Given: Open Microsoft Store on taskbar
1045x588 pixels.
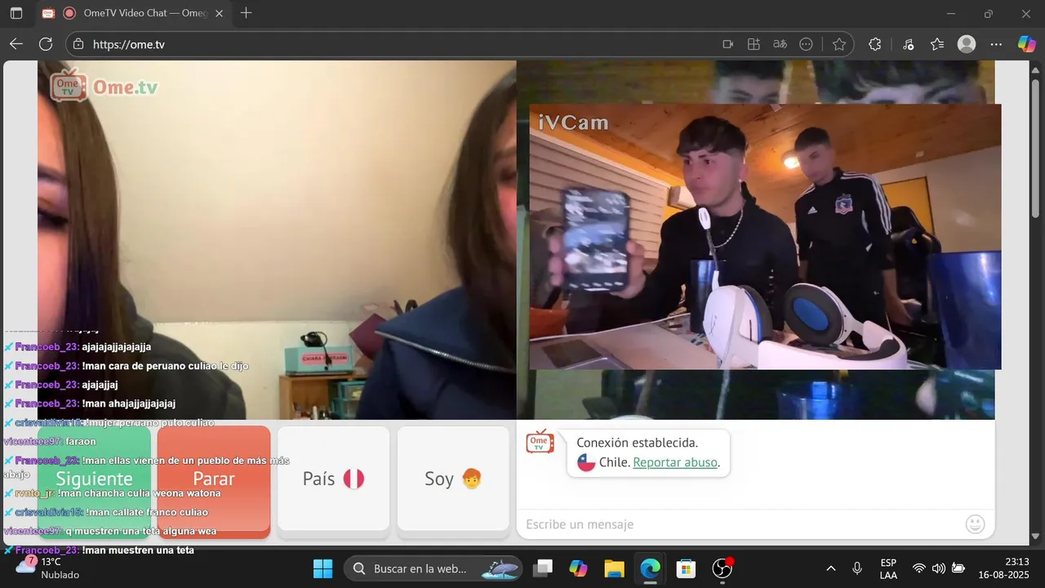Looking at the screenshot, I should tap(686, 568).
